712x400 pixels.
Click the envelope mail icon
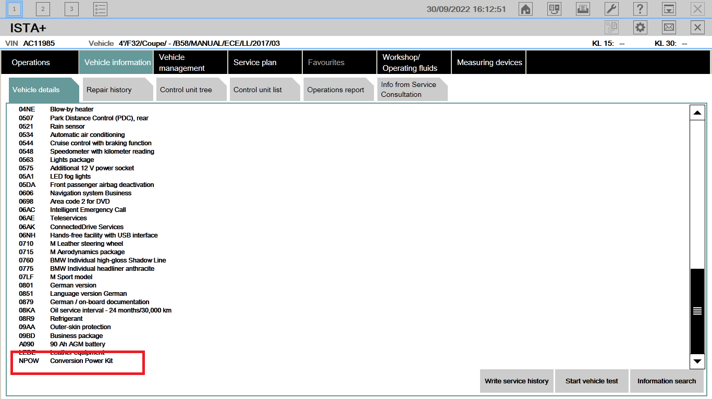[669, 28]
